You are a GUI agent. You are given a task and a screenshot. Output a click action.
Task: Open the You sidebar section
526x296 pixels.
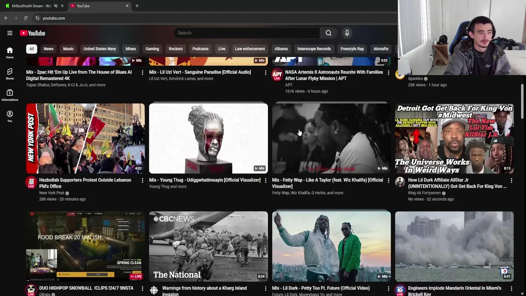point(10,116)
